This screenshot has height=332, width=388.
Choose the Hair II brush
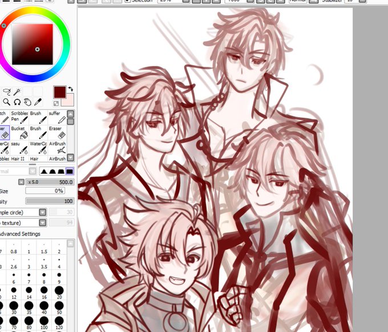click(19, 158)
